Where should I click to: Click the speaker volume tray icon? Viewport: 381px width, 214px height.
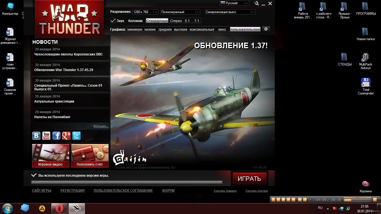click(x=348, y=208)
